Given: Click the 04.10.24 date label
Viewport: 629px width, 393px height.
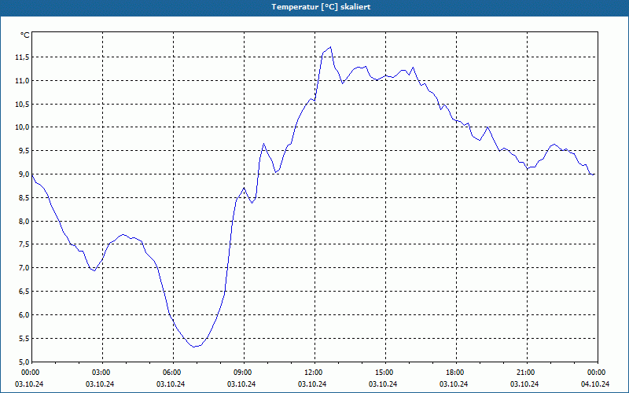Looking at the screenshot, I should pos(595,384).
